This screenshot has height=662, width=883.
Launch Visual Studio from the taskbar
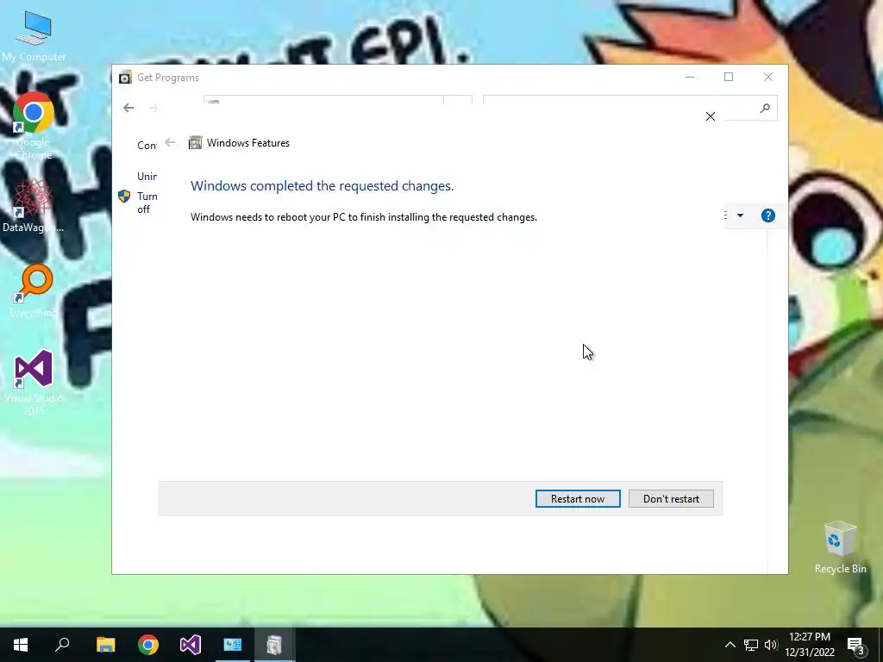(x=191, y=645)
